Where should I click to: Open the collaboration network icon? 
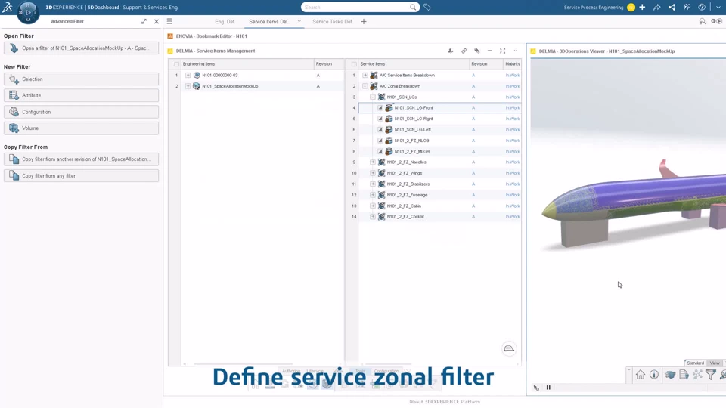[x=672, y=7]
